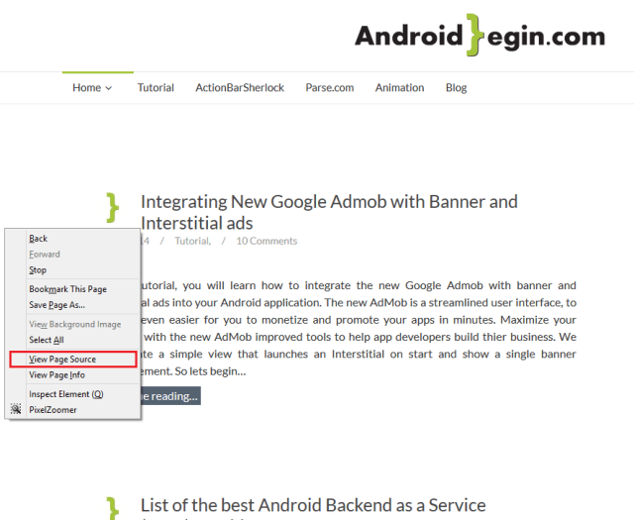Launch PixelZoomer from the context menu
634x520 pixels.
point(74,410)
